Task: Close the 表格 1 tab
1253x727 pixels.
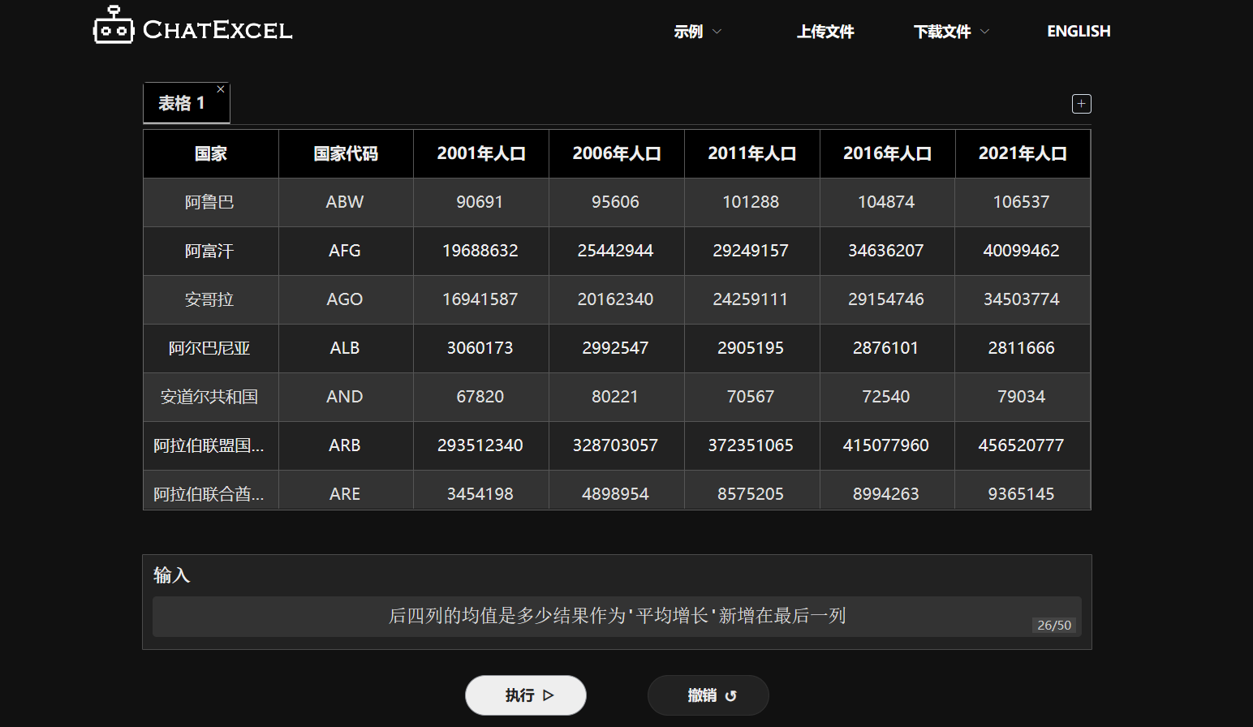Action: (x=221, y=89)
